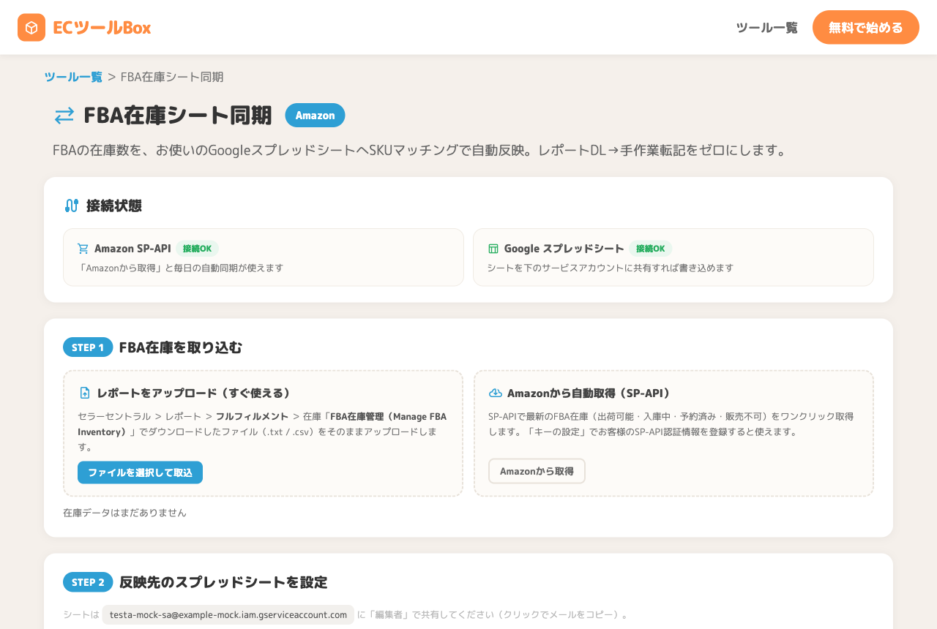This screenshot has width=937, height=629.
Task: Click the heading 反映先のスプレッドシートを設定
Action: [223, 582]
